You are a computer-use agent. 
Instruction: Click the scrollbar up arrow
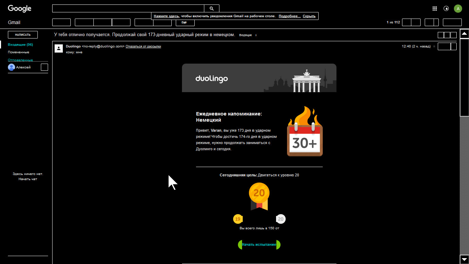tap(464, 34)
